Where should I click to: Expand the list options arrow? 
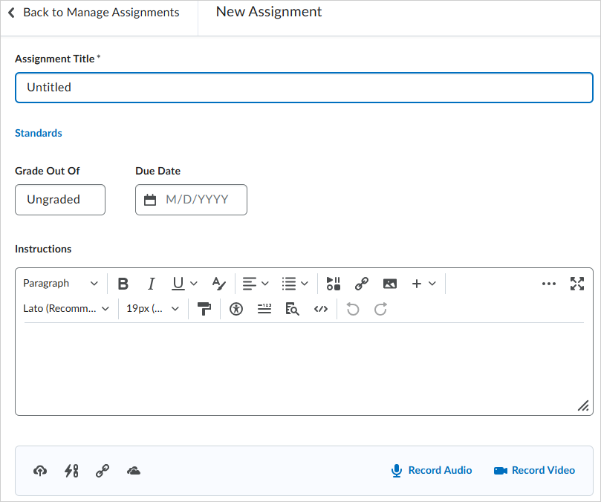[x=305, y=284]
